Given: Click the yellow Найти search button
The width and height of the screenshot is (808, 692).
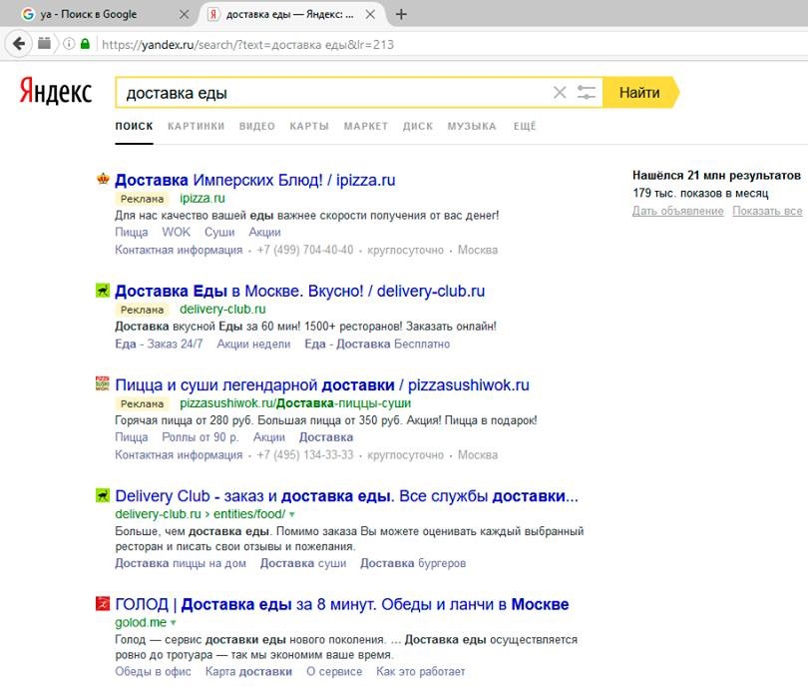Looking at the screenshot, I should point(639,92).
